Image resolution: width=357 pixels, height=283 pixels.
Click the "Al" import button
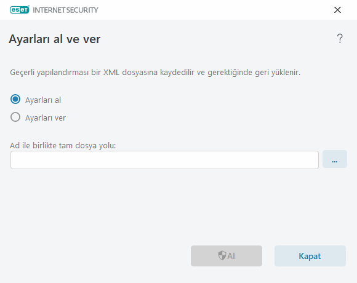227,256
